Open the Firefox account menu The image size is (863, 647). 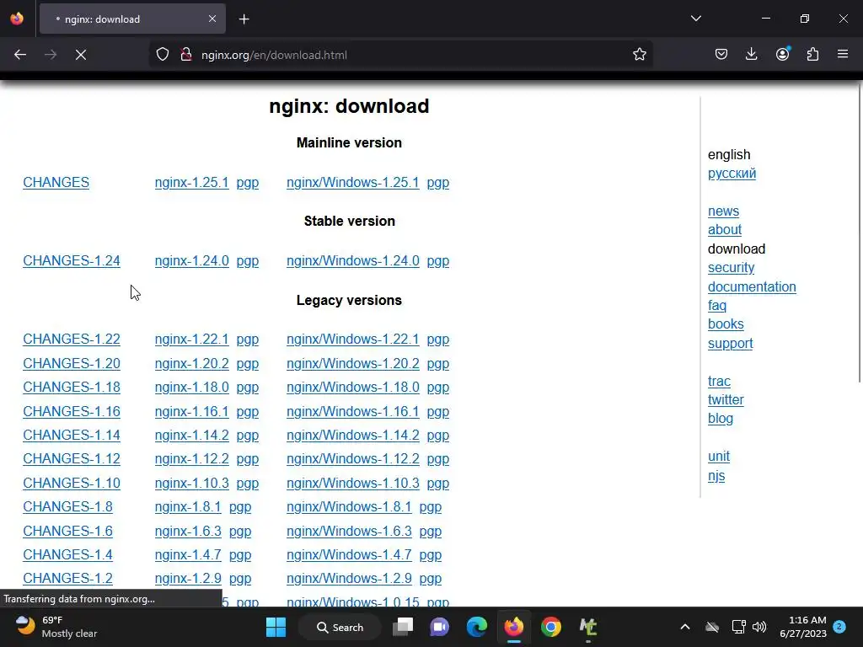[782, 55]
